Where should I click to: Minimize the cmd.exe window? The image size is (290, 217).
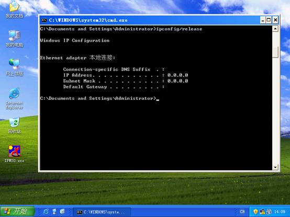point(263,20)
